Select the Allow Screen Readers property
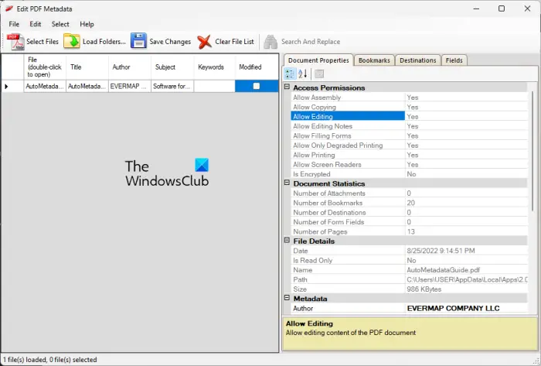Viewport: 541px width, 366px height. [x=409, y=164]
